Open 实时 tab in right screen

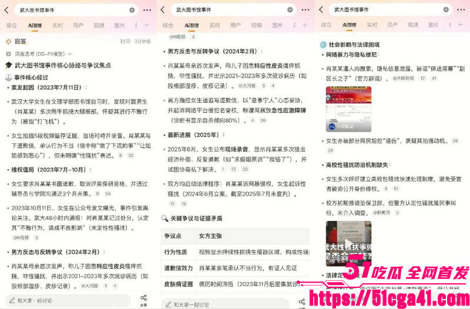pyautogui.click(x=372, y=25)
